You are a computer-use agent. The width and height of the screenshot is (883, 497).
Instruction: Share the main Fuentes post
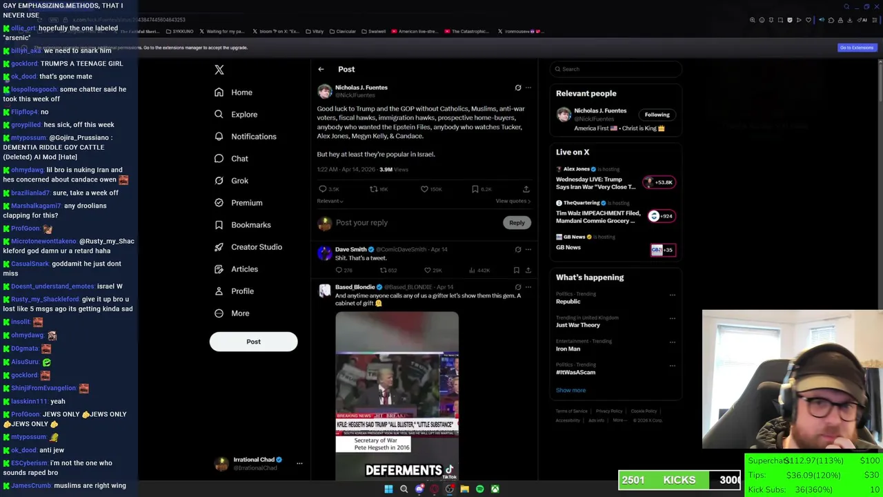(526, 189)
